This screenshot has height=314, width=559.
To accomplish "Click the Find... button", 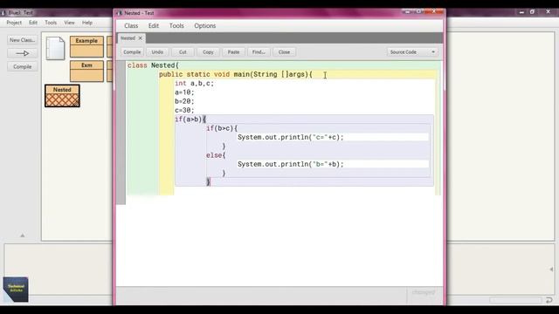I will click(259, 52).
